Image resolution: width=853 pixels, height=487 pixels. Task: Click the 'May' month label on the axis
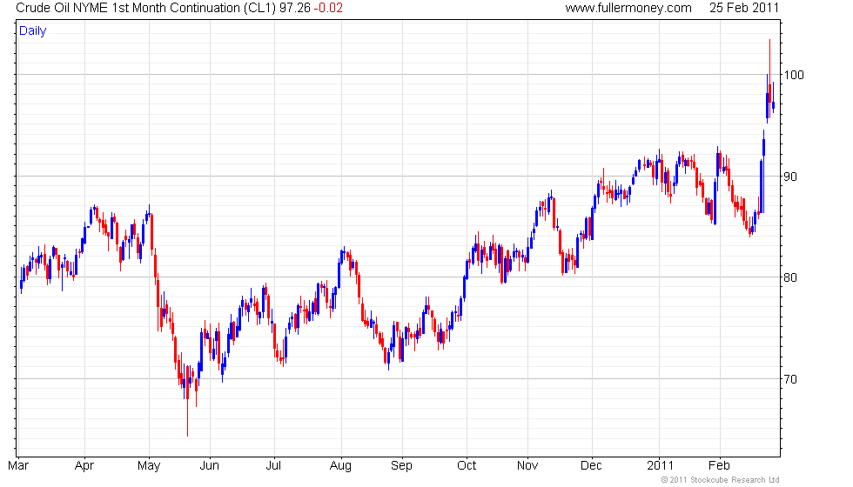pyautogui.click(x=149, y=466)
